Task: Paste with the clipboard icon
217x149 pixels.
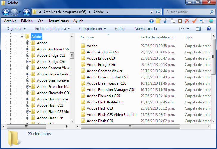Action: coord(180,21)
